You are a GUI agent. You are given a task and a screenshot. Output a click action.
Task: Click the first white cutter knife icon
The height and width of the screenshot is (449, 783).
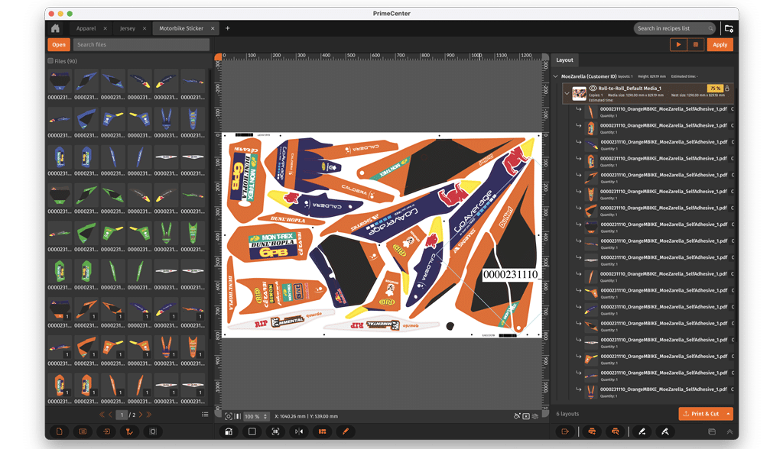(x=642, y=431)
